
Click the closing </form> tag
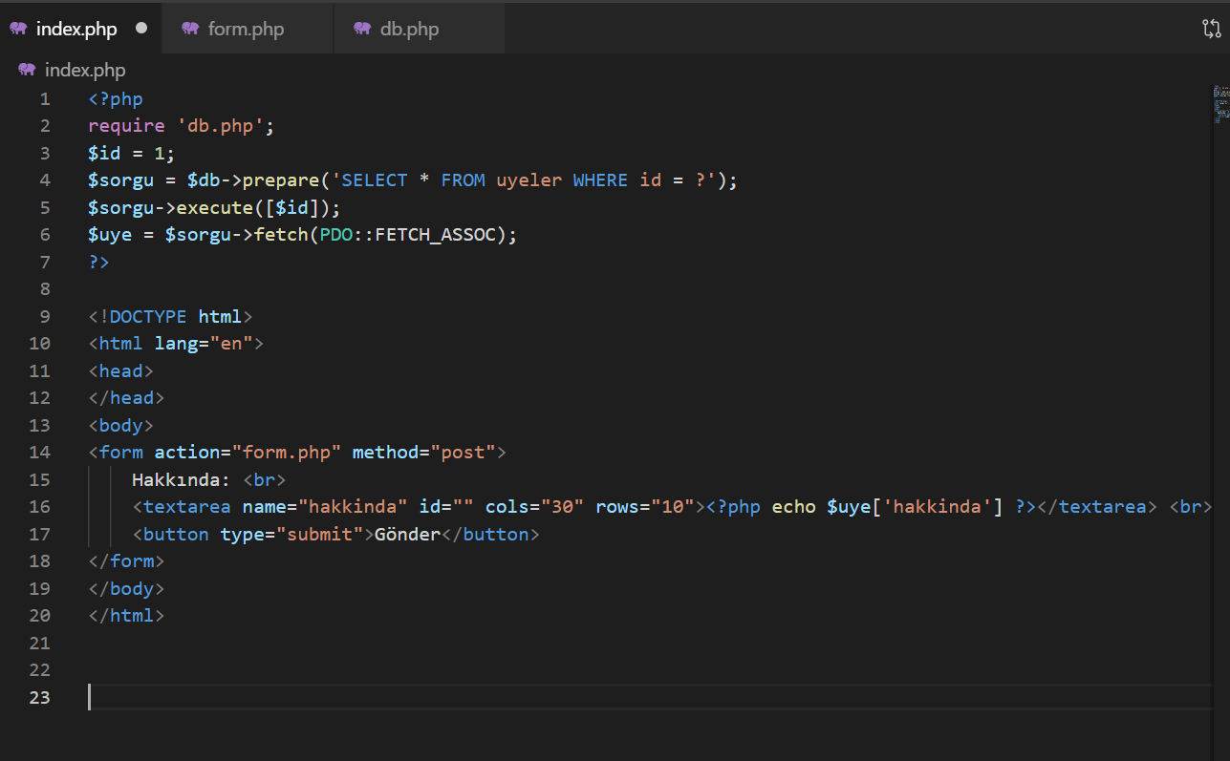[126, 561]
